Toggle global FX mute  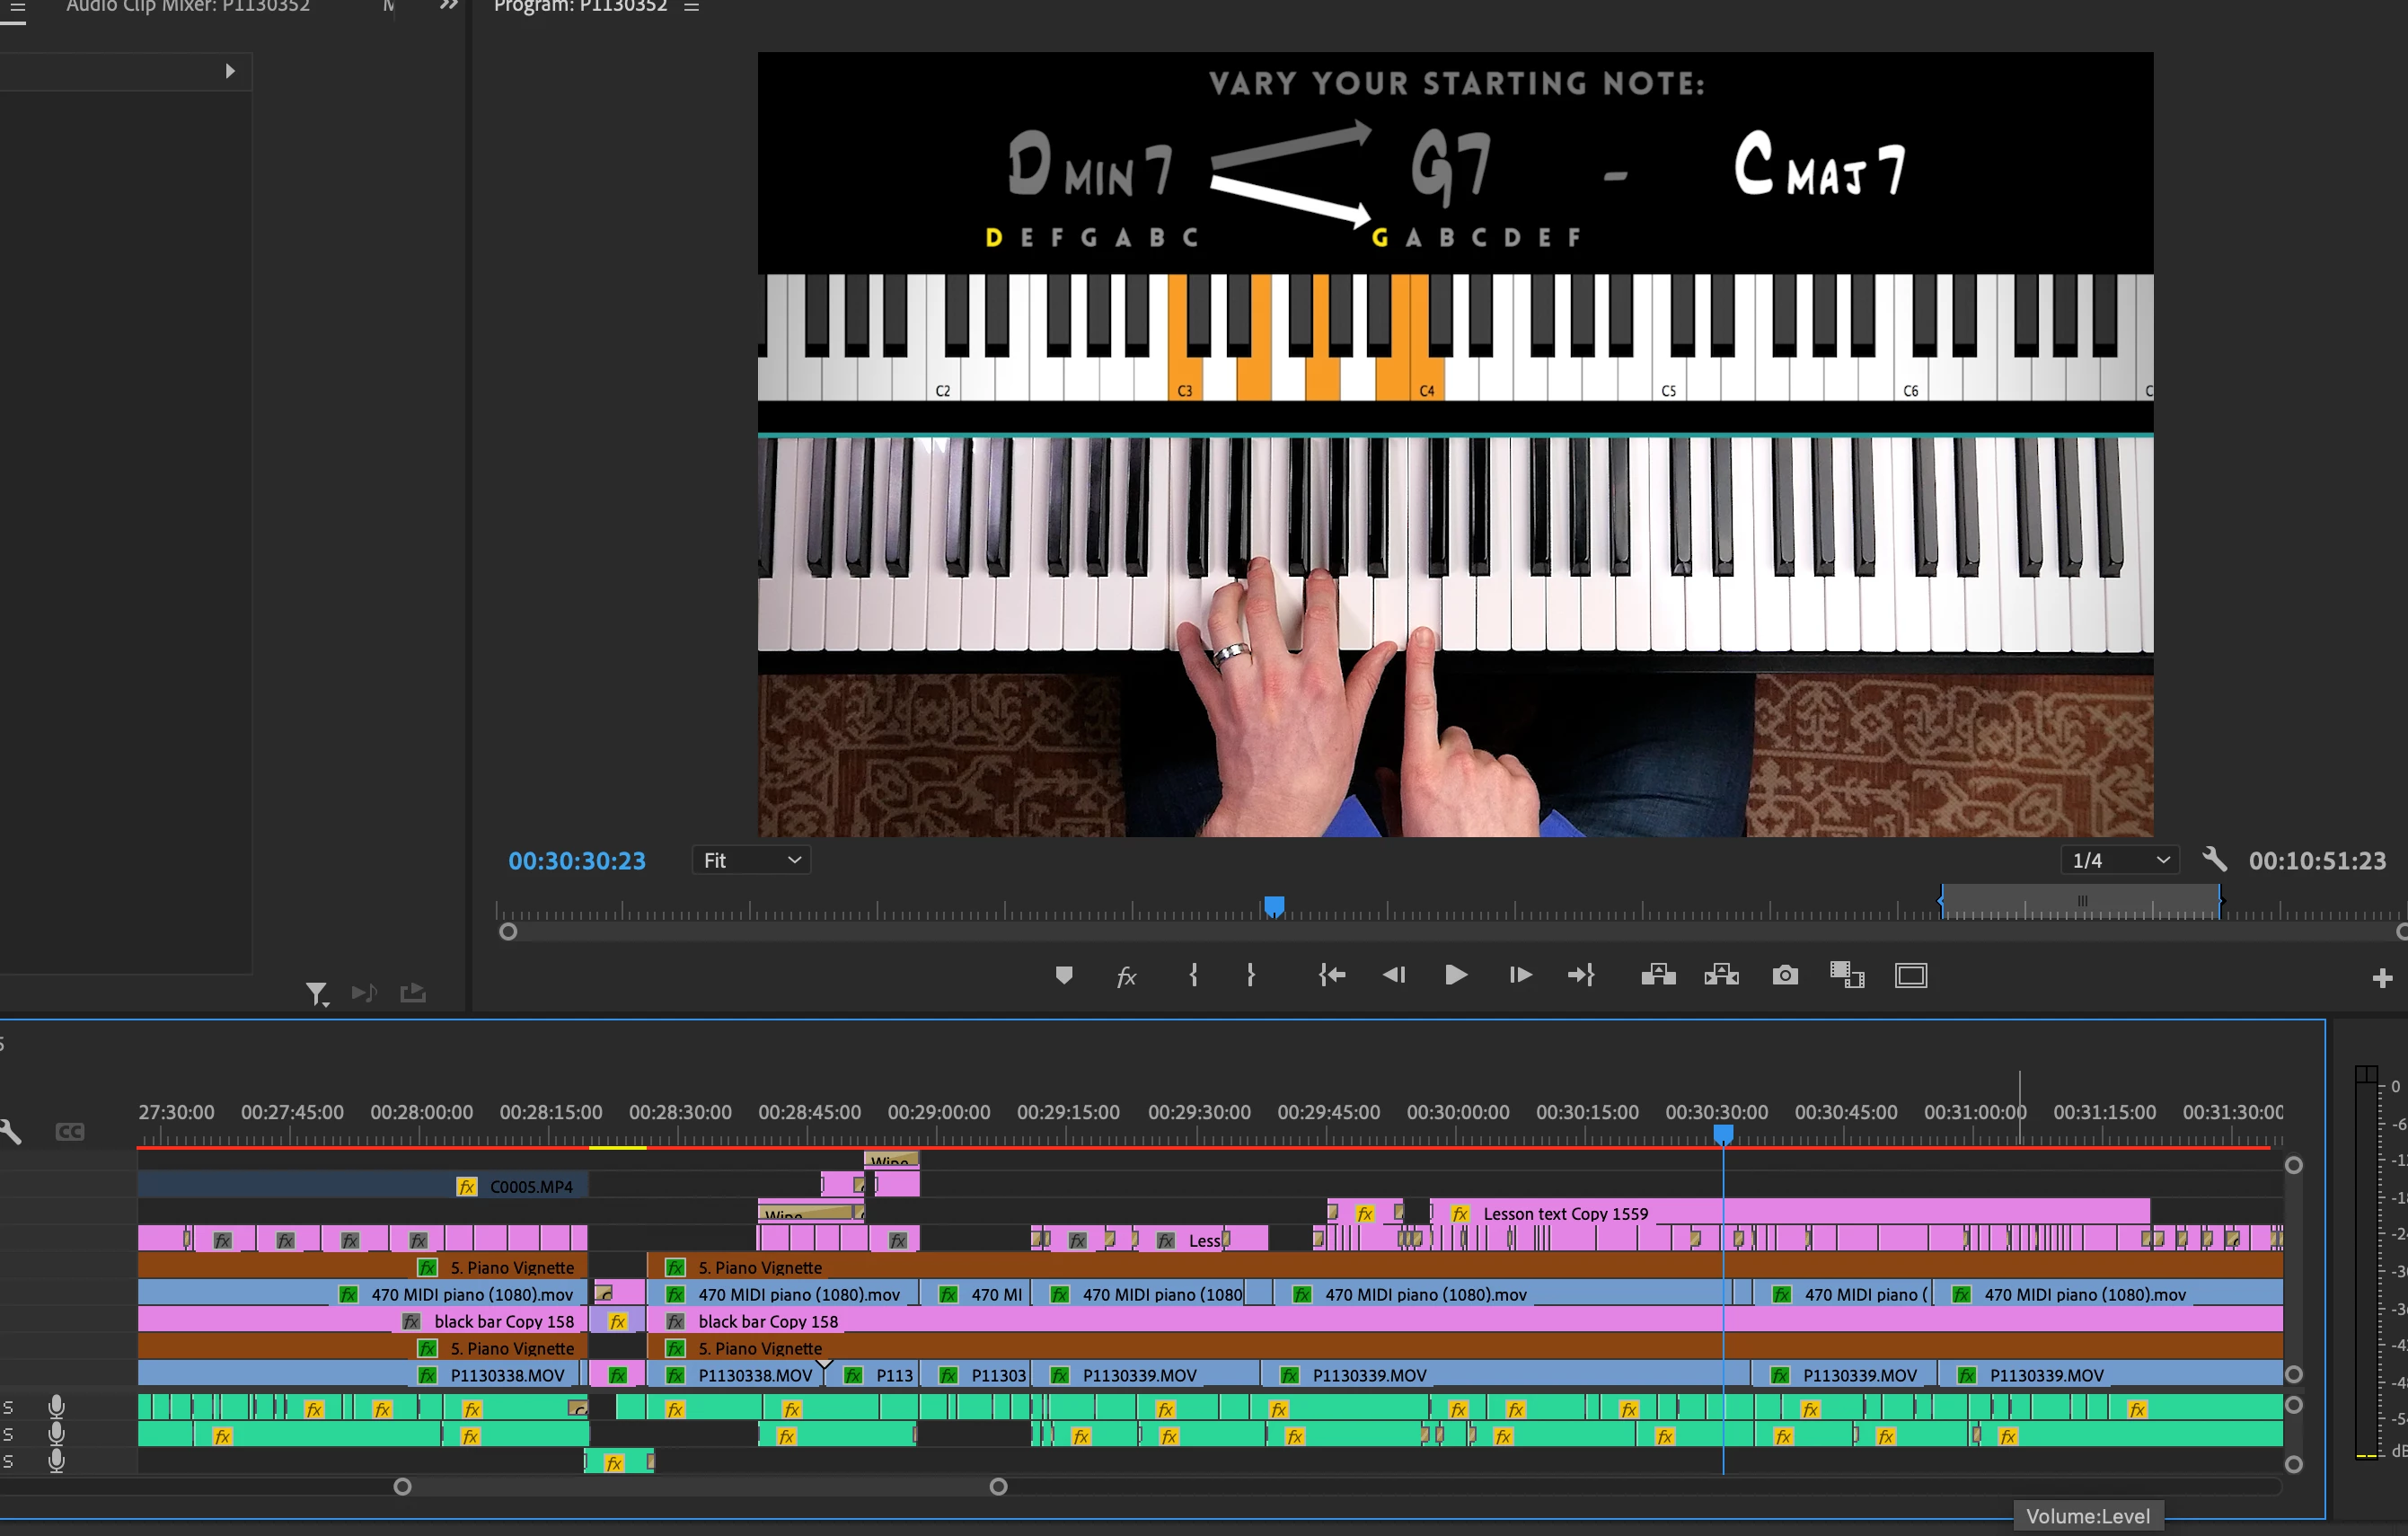tap(1126, 976)
